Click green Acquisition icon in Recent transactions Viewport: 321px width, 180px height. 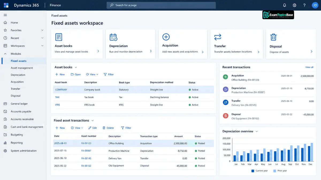click(x=226, y=77)
